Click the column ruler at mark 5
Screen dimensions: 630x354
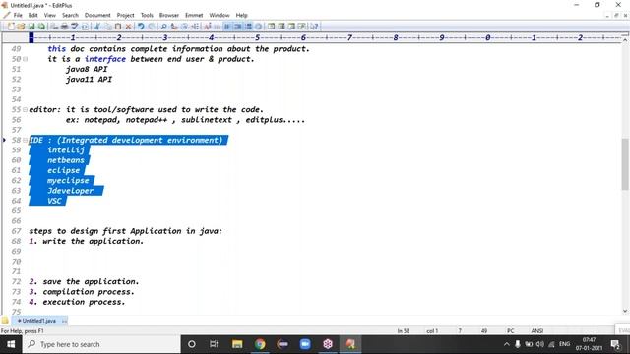point(257,37)
